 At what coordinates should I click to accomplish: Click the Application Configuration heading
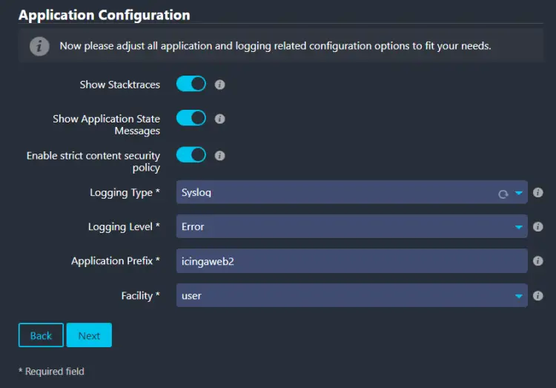point(104,15)
